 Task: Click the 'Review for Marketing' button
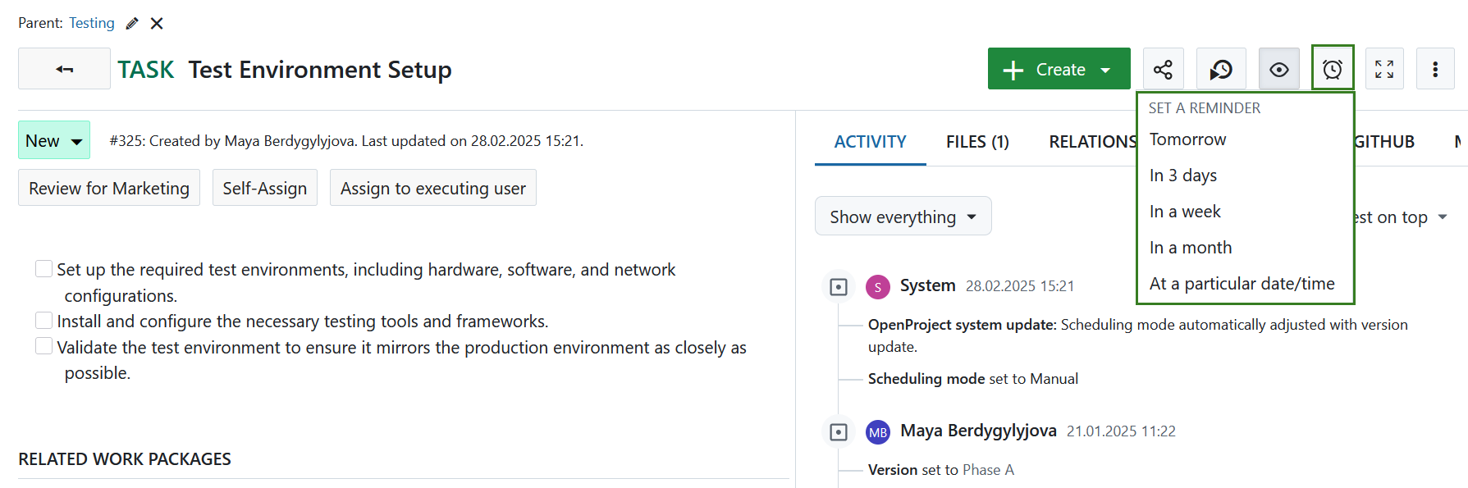(109, 189)
